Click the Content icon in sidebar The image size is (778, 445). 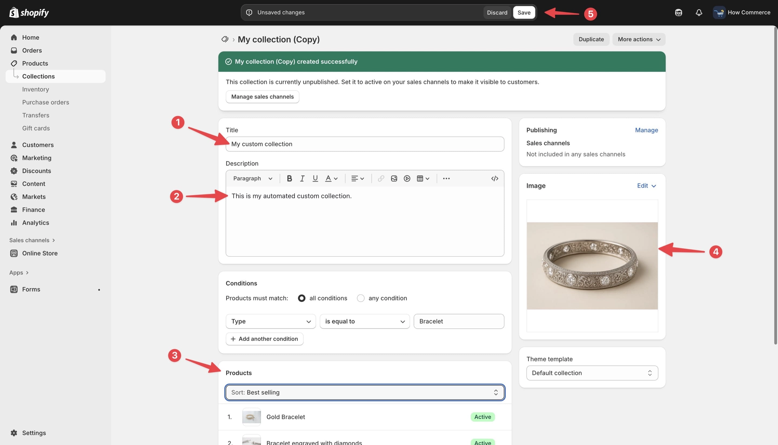14,184
